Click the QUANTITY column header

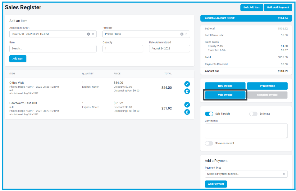(88, 74)
